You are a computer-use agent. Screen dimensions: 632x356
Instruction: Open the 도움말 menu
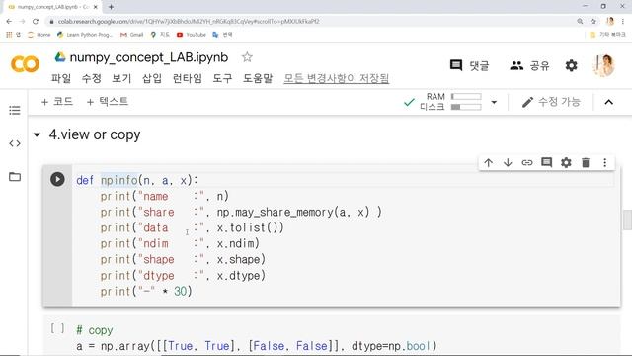pos(258,78)
